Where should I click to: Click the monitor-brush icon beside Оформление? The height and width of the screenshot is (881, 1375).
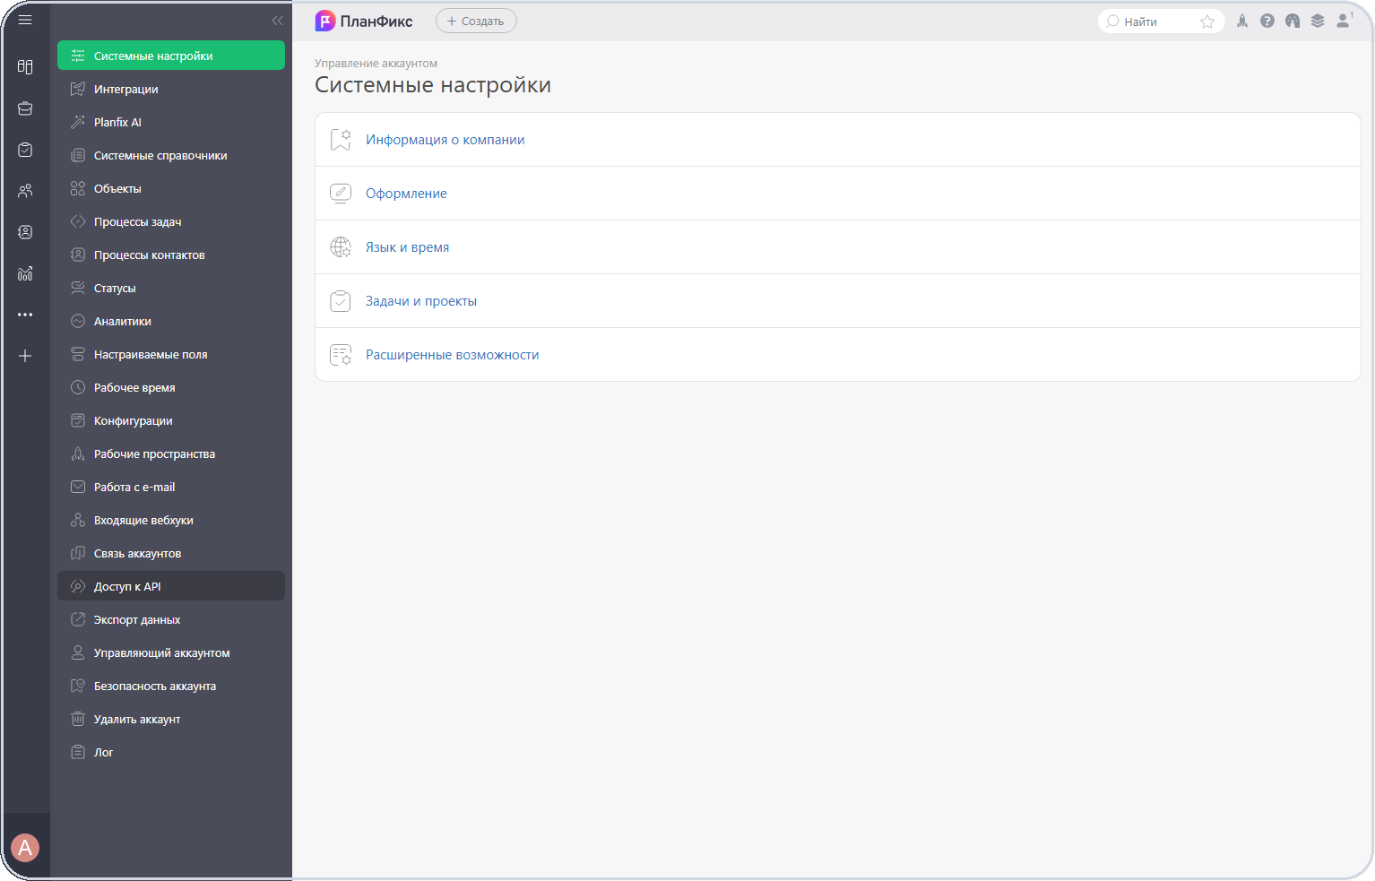coord(341,194)
